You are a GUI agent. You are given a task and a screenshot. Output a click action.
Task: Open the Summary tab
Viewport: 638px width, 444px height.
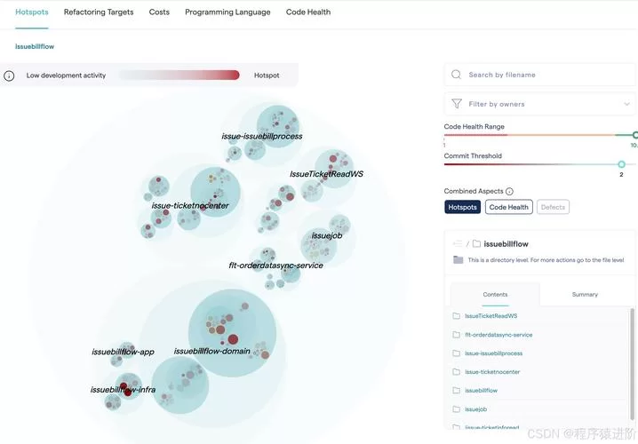(x=585, y=295)
